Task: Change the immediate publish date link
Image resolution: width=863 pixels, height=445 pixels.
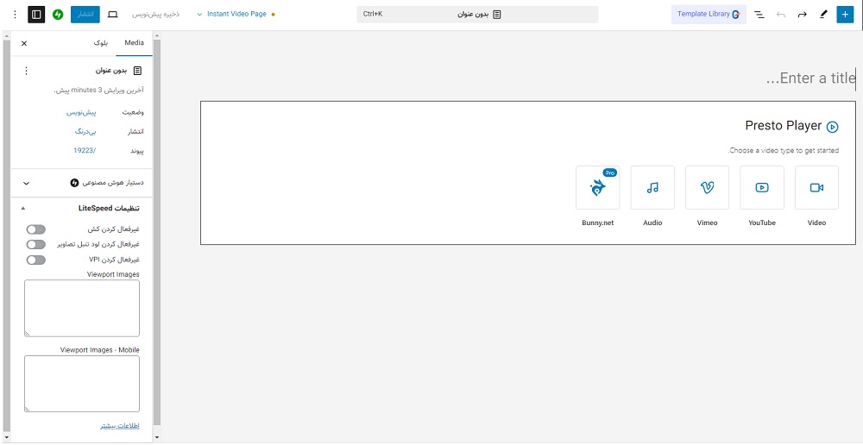Action: tap(85, 131)
